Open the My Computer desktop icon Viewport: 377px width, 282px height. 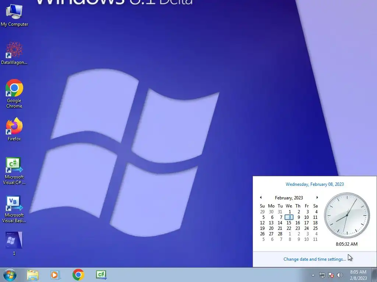pos(14,15)
